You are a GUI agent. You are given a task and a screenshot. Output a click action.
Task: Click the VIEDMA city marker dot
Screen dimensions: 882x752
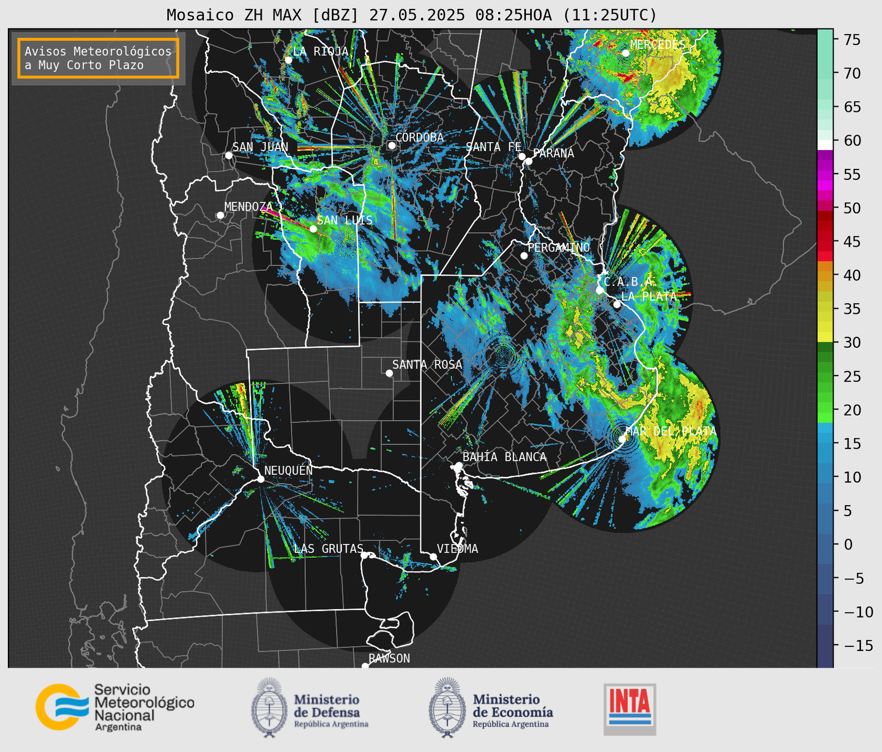433,556
